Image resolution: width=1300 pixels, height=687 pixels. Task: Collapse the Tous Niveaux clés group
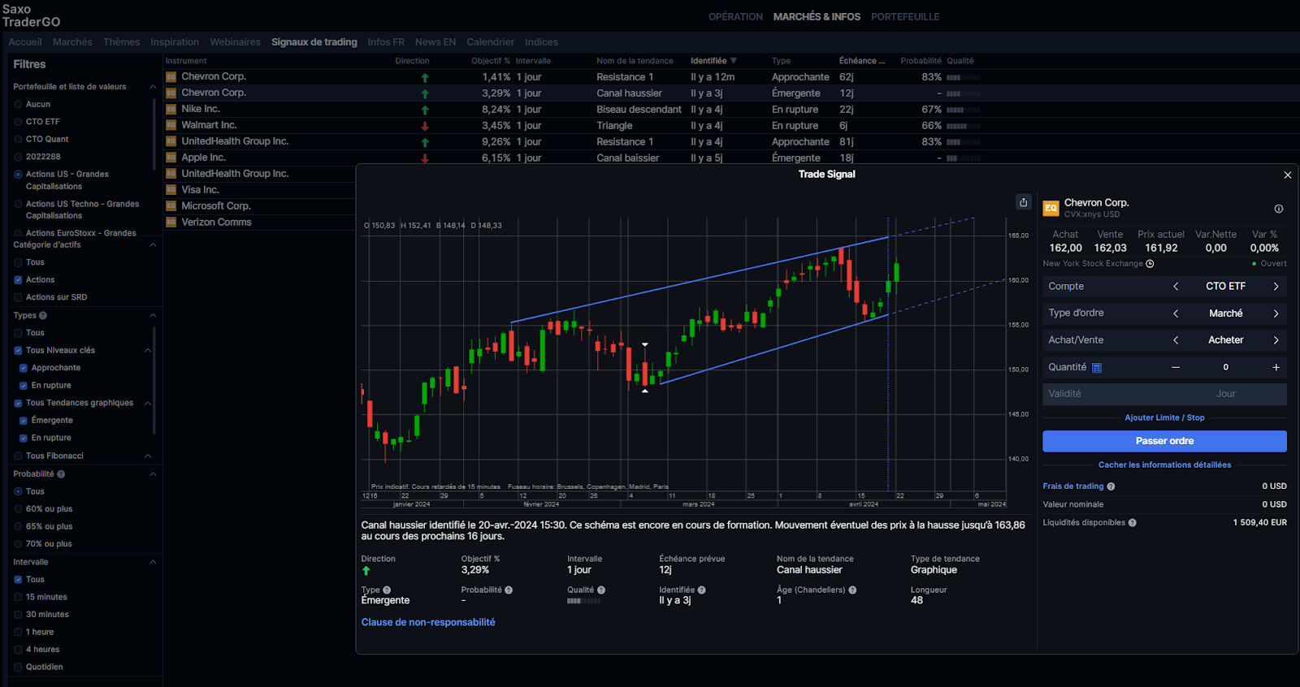point(148,351)
